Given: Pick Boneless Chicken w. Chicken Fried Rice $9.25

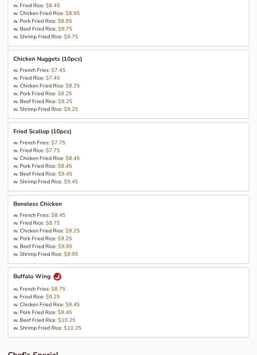Looking at the screenshot, I should [x=46, y=231].
